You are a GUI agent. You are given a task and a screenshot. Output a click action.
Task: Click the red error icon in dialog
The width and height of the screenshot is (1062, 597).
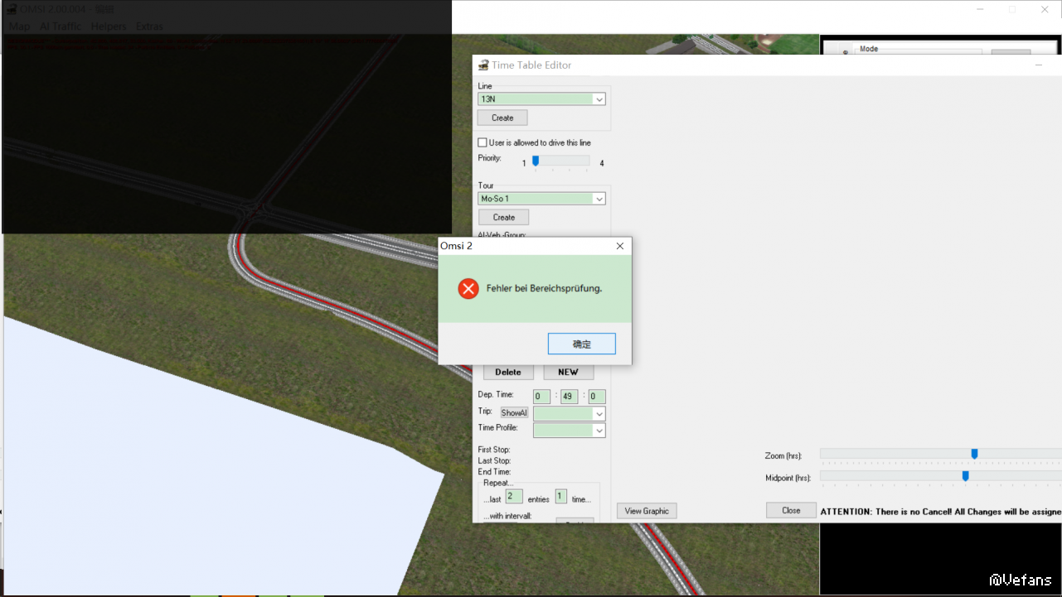(x=468, y=288)
